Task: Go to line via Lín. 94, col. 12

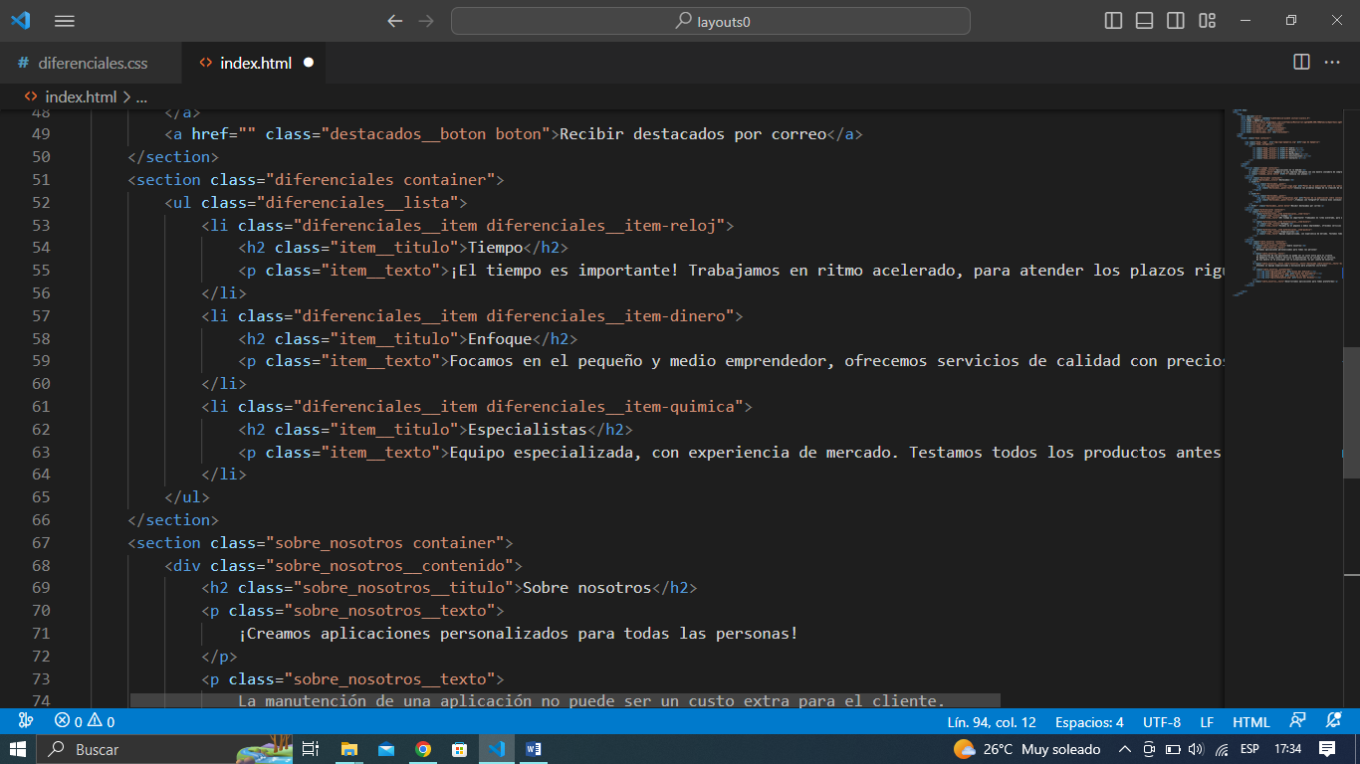Action: tap(992, 721)
